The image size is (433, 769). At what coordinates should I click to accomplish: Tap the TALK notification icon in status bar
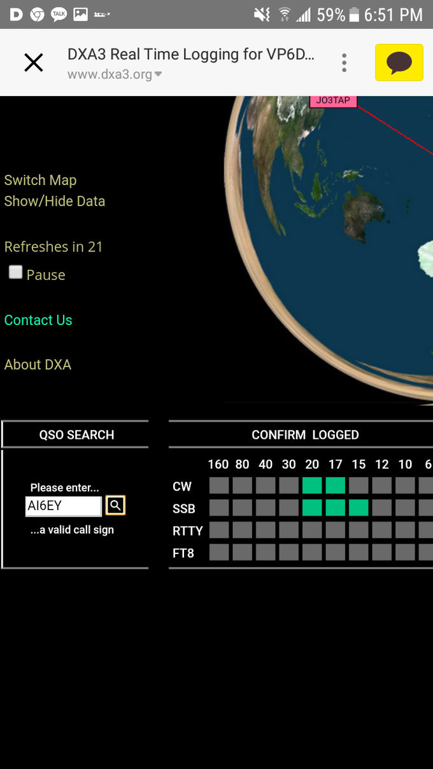[59, 14]
